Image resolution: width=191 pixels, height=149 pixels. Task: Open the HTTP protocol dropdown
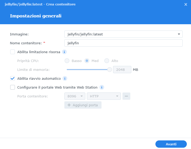click(x=104, y=96)
